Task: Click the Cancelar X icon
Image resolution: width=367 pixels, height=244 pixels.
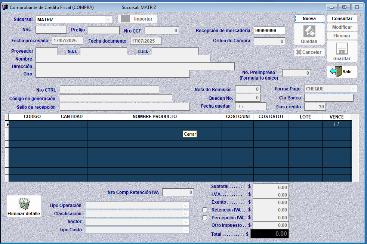Action: [299, 52]
